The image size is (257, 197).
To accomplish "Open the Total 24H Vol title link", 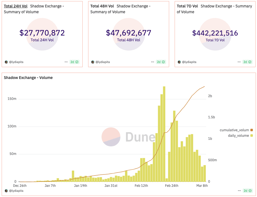I will pyautogui.click(x=16, y=6).
